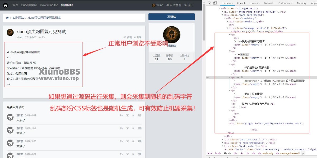Switch to the DevTools Console tab
The width and height of the screenshot is (317, 158).
tap(241, 3)
